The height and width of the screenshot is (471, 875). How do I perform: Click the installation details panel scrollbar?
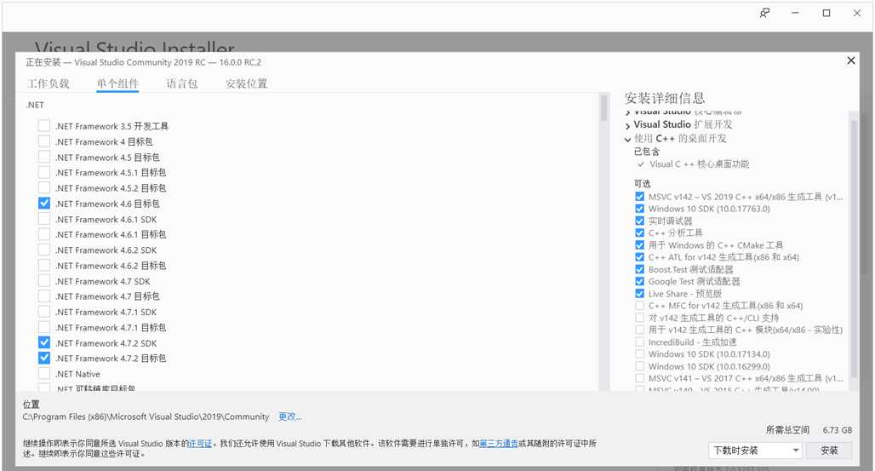pos(853,250)
